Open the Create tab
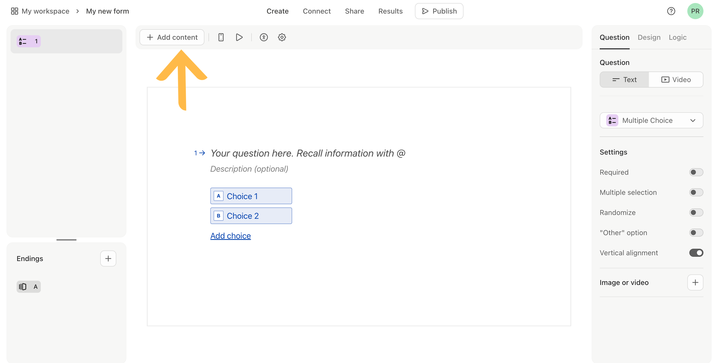This screenshot has width=712, height=363. [277, 11]
